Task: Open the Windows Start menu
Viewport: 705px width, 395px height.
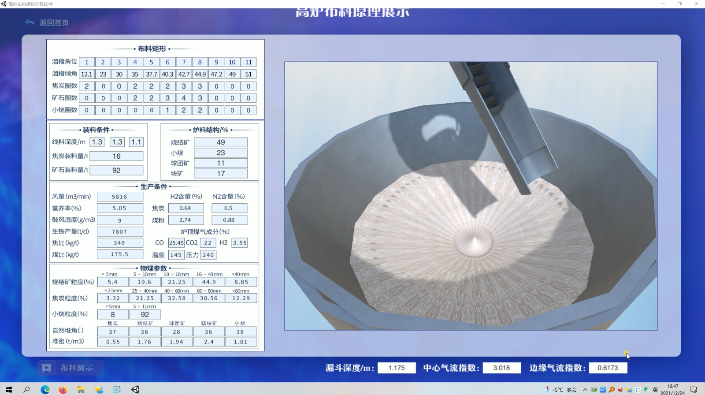Action: pyautogui.click(x=9, y=390)
